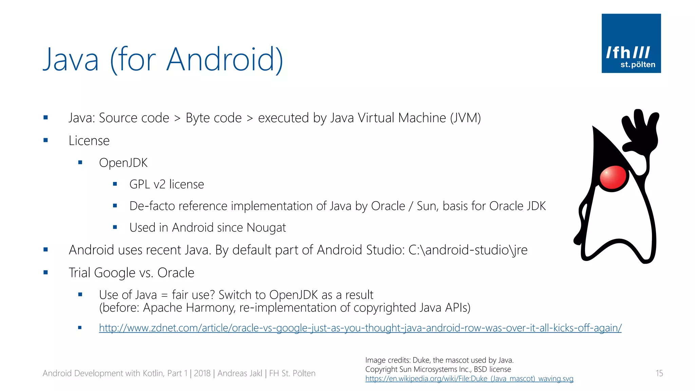The image size is (695, 391).
Task: Click the Used in Android since Nougat line
Action: pos(207,227)
